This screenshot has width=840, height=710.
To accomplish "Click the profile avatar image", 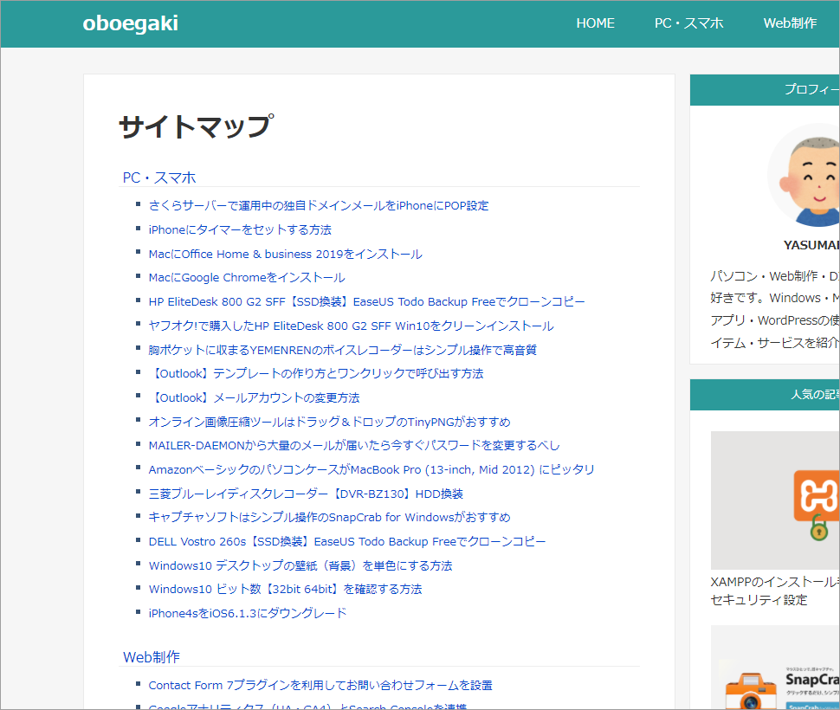I will pos(804,175).
